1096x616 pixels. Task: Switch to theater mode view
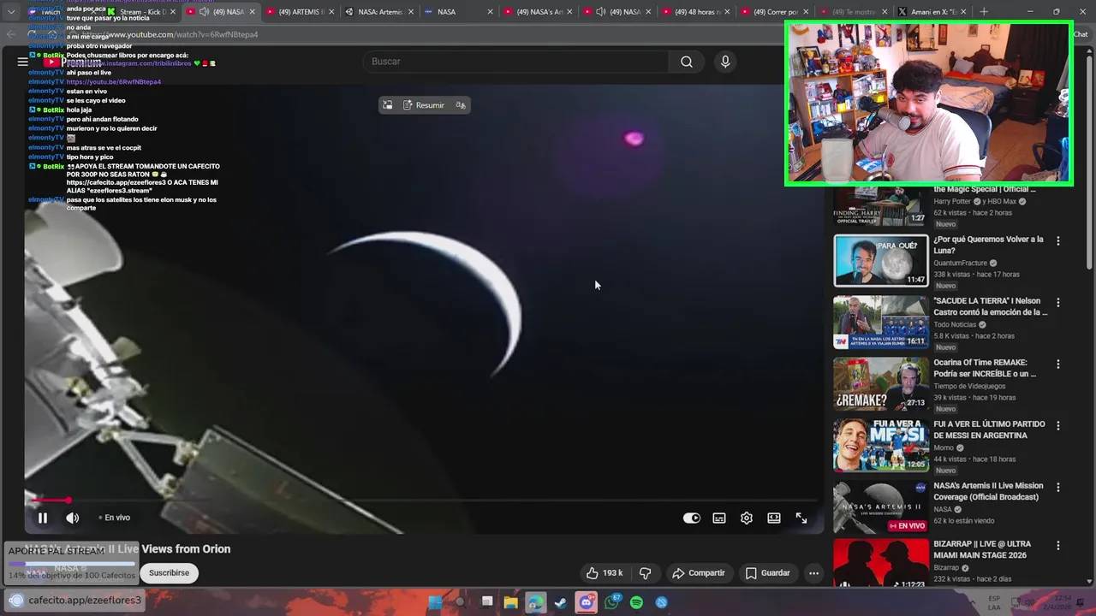point(774,518)
